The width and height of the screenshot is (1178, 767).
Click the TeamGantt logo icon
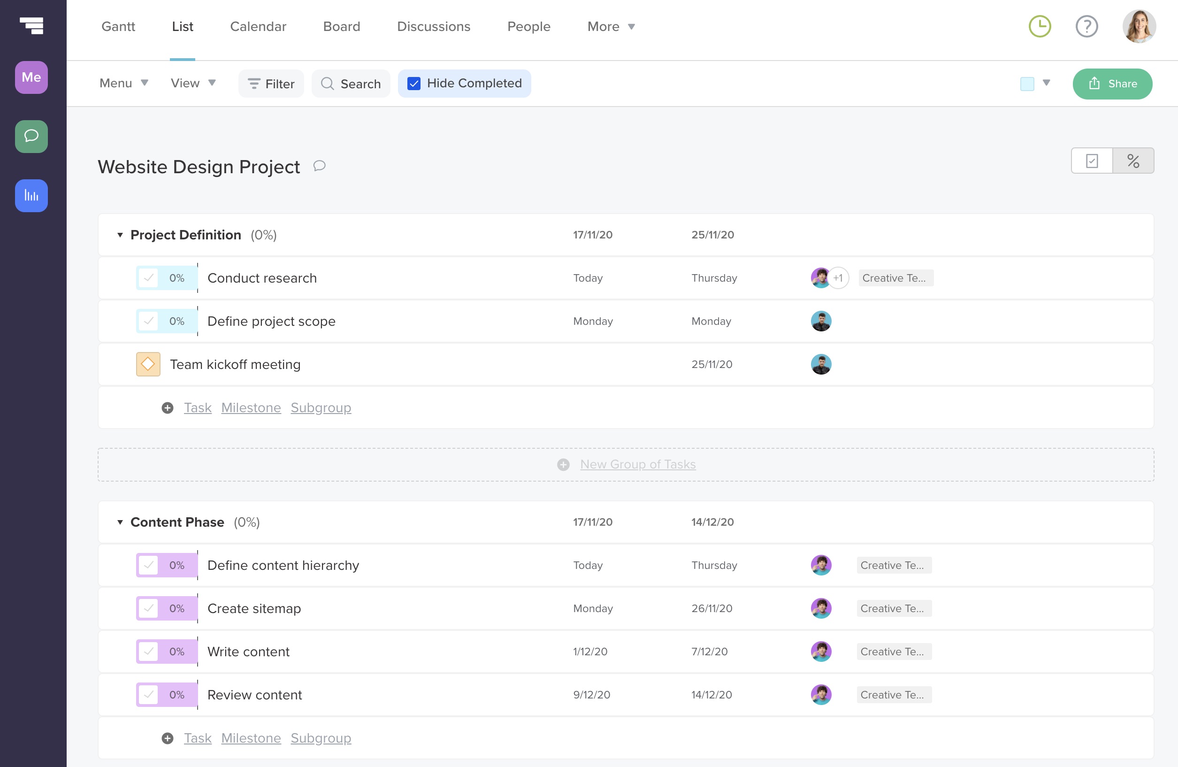[31, 25]
